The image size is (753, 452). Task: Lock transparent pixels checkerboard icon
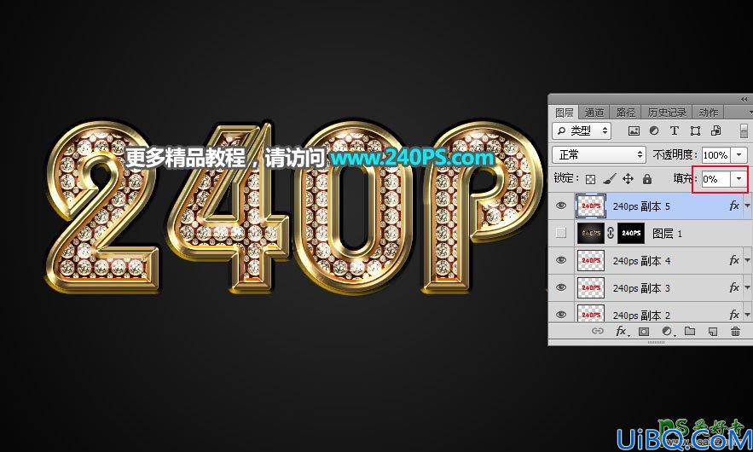(591, 179)
